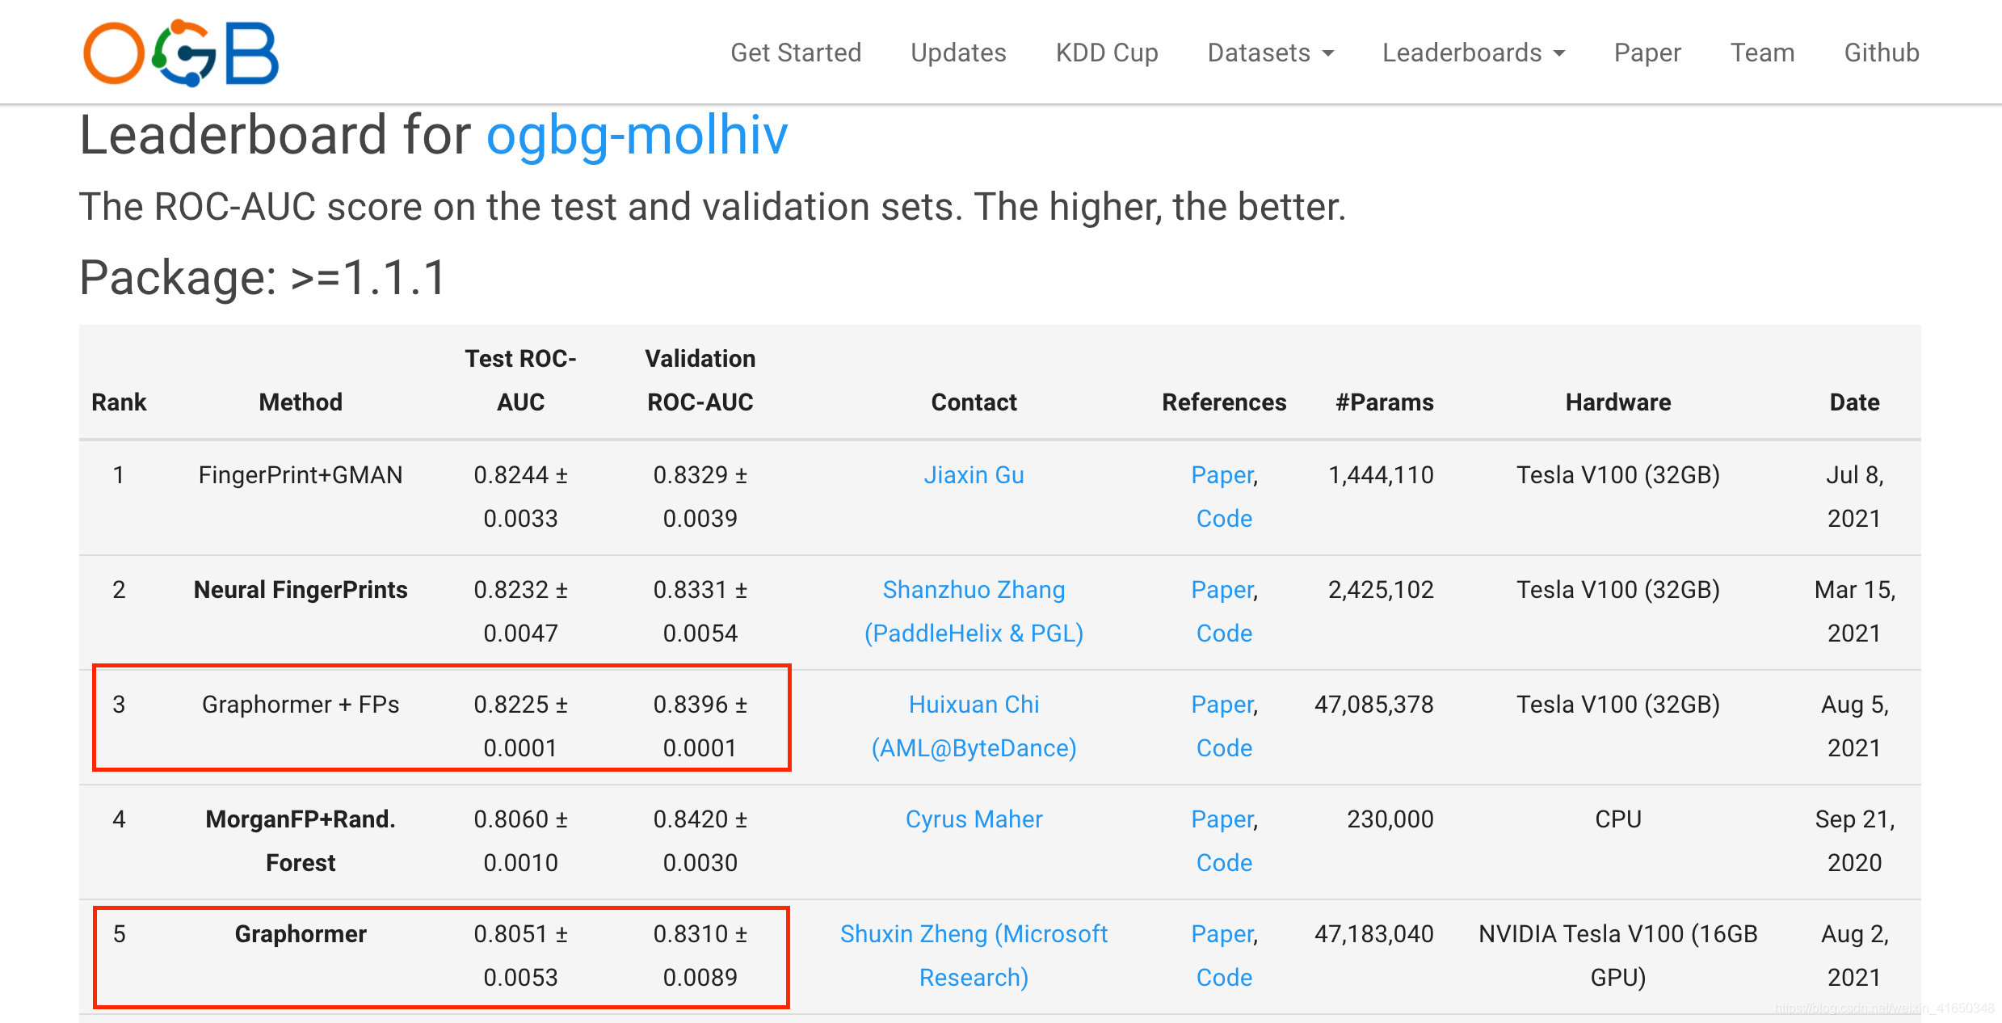Open the Paper navigation link
2002x1023 pixels.
click(x=1647, y=53)
